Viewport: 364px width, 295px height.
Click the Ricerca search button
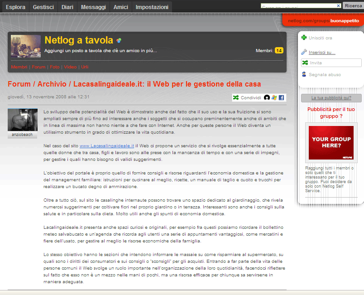[x=353, y=5]
